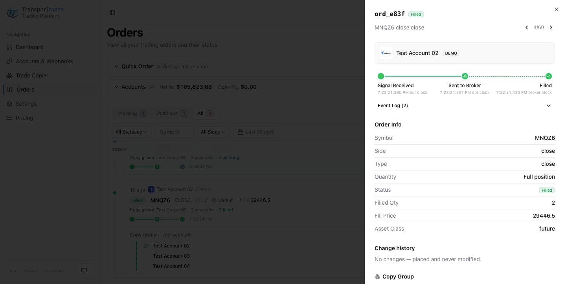Screen dimensions: 566x284
Task: Open Orders via its chart icon
Action: (x=10, y=90)
